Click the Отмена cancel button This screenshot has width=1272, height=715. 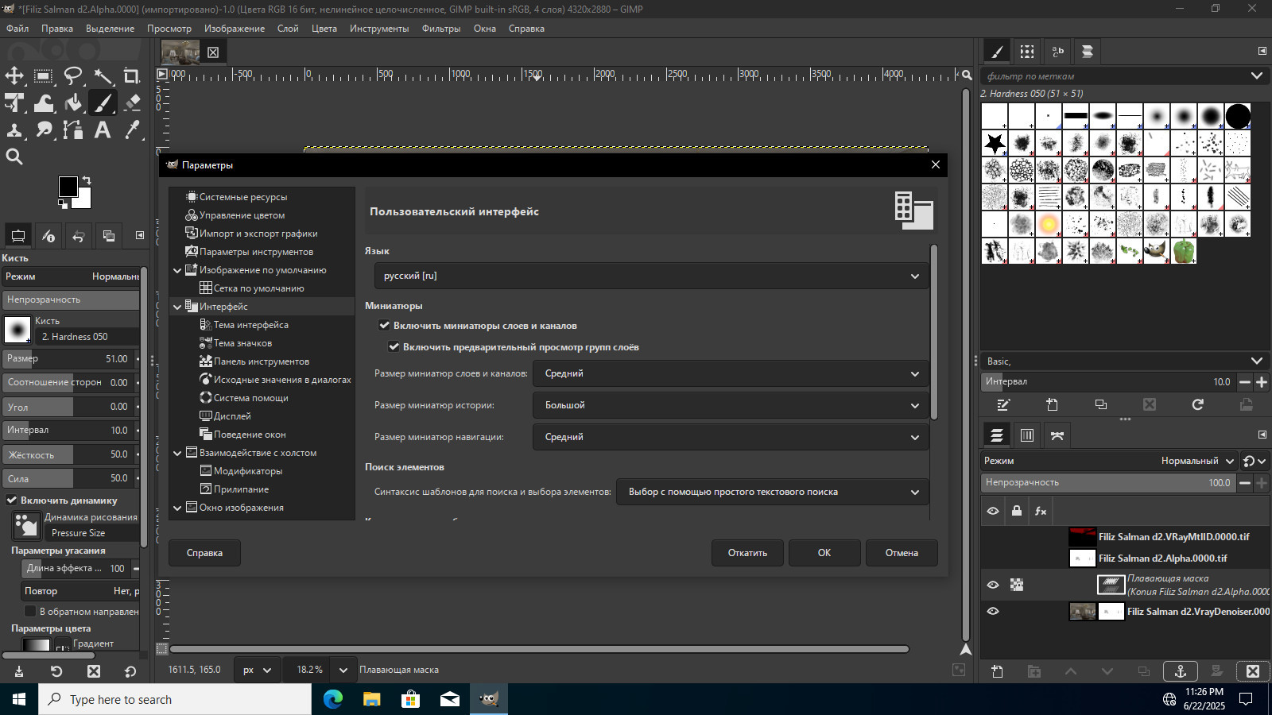click(902, 553)
